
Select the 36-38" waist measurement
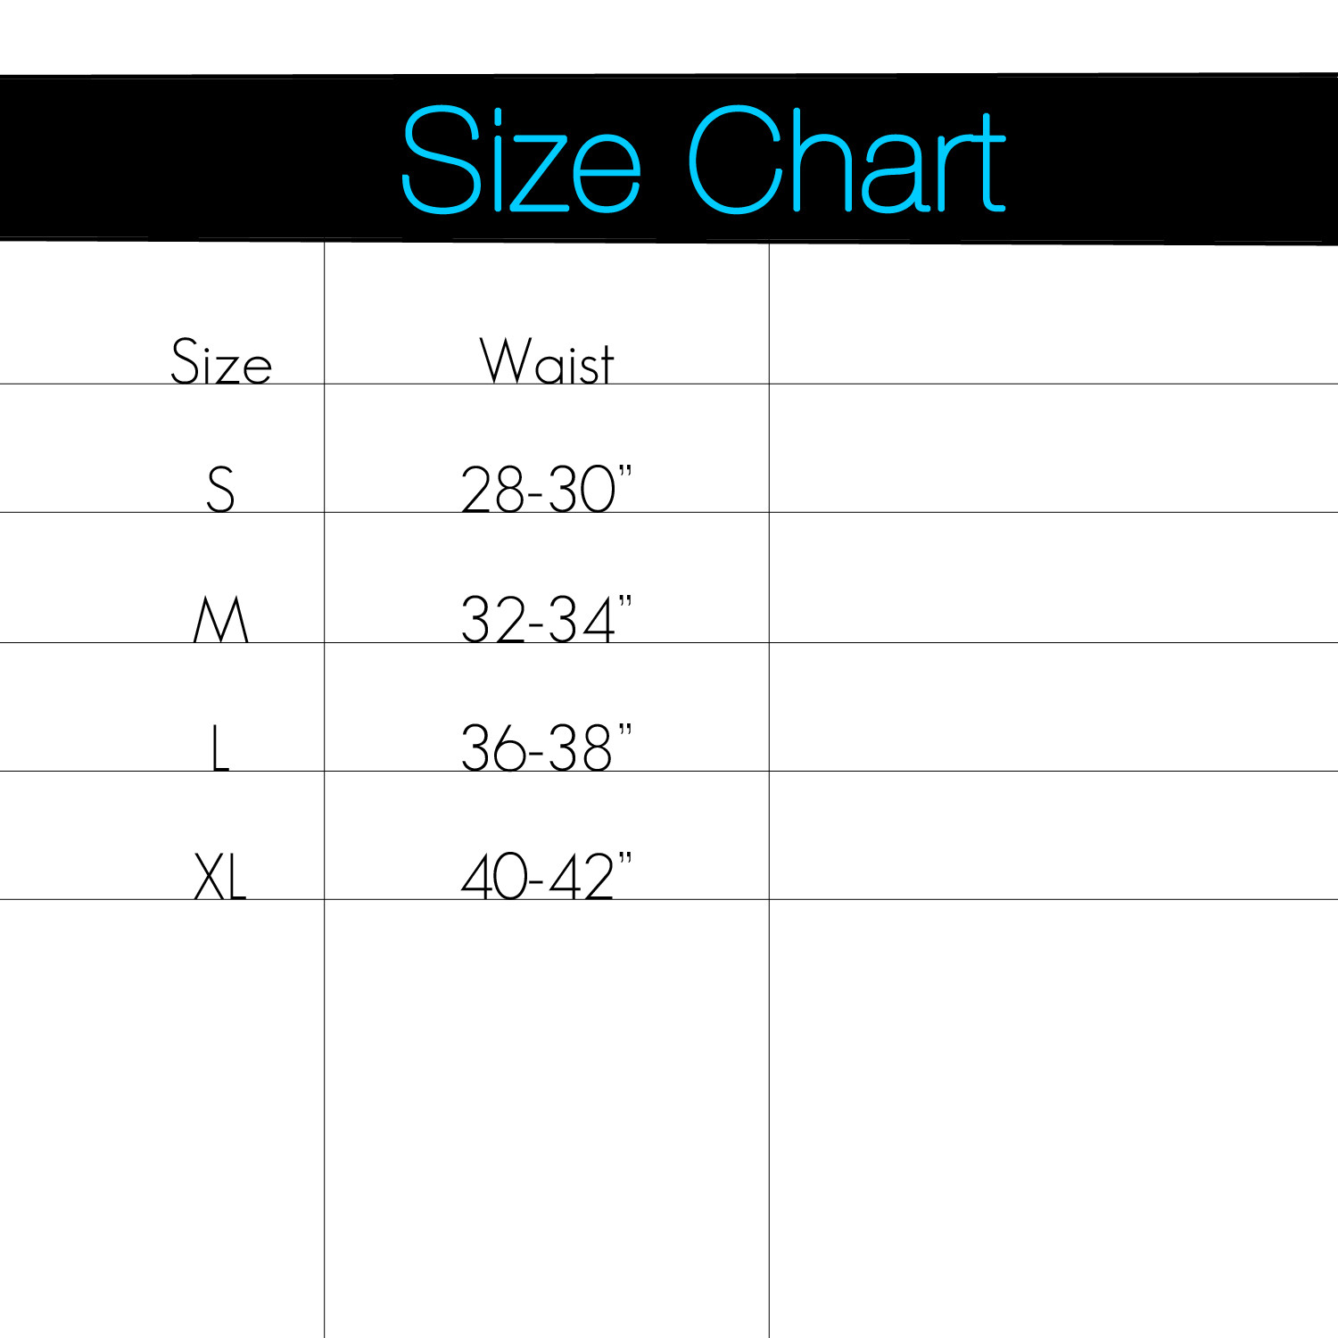[x=545, y=747]
